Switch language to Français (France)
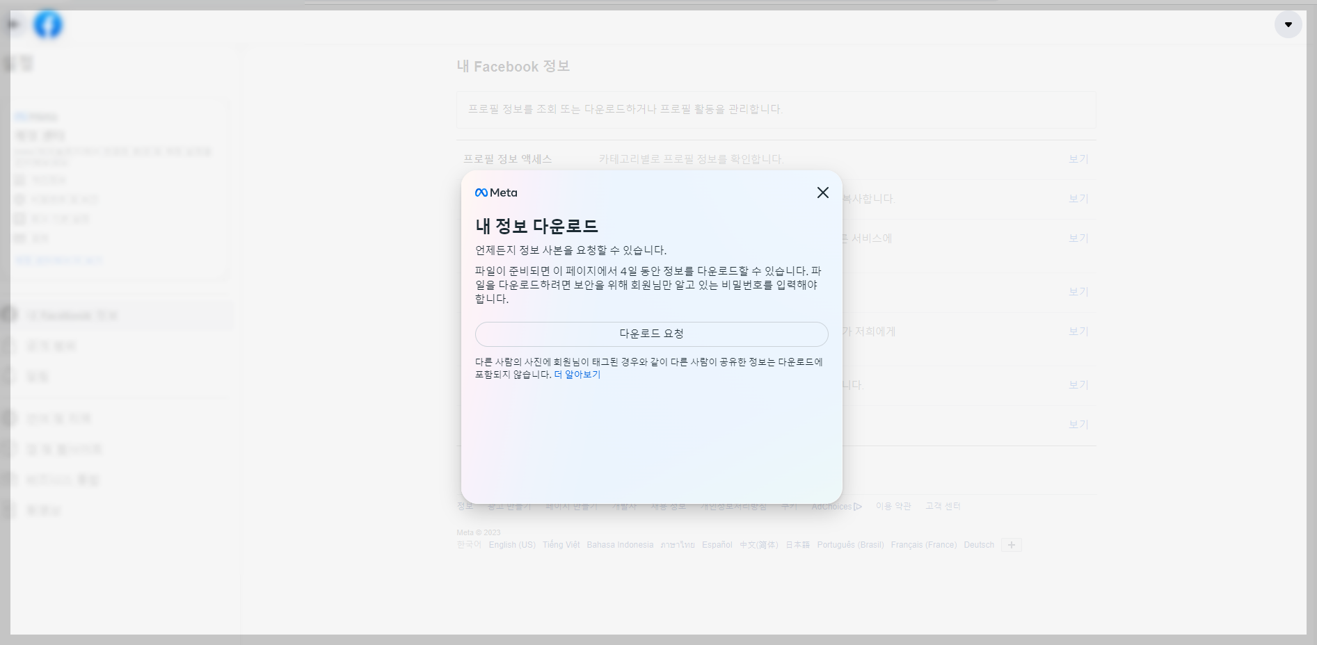This screenshot has width=1317, height=645. click(924, 545)
